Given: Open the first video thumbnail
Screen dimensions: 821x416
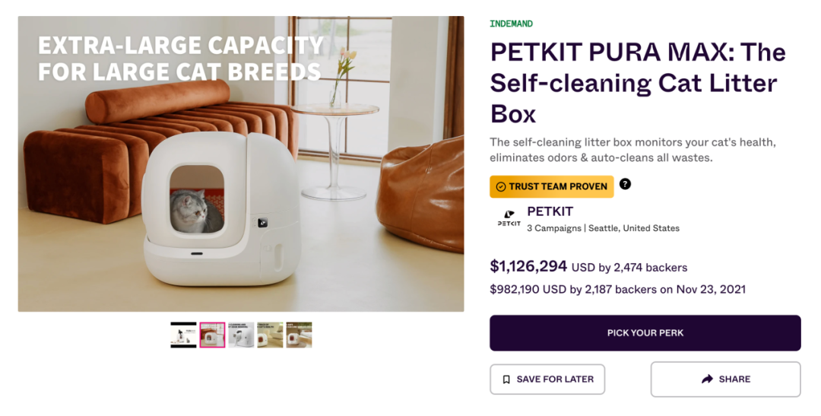Looking at the screenshot, I should (183, 335).
